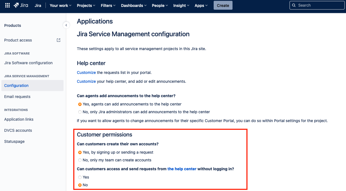Select "Yes, agents can add announcements" option

[x=80, y=104]
